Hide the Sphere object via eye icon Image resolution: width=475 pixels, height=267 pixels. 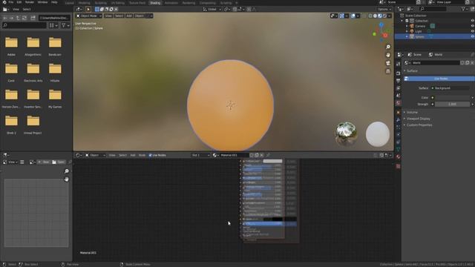(x=472, y=36)
